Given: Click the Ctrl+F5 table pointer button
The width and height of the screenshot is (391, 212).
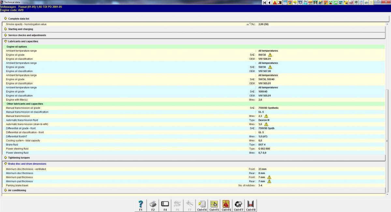Looking at the screenshot, I should tap(214, 206).
